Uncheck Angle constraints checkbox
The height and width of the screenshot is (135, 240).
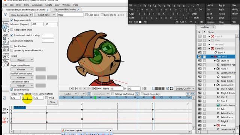click(12, 20)
